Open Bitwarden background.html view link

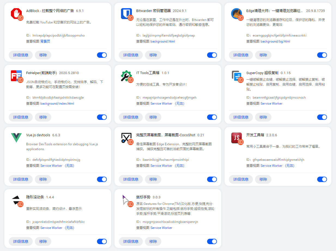pyautogui.click(x=163, y=41)
